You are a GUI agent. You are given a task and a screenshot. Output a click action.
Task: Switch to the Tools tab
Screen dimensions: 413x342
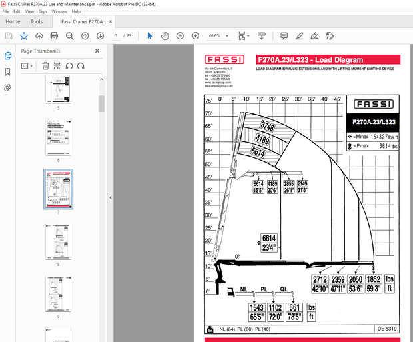pos(37,21)
